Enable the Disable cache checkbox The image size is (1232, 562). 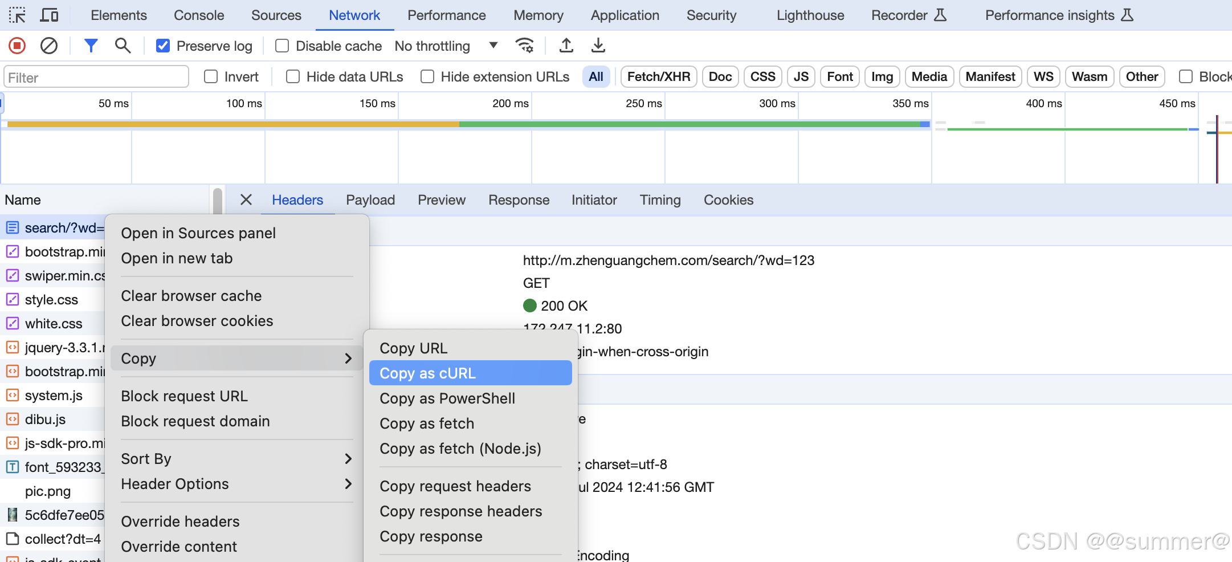coord(282,46)
